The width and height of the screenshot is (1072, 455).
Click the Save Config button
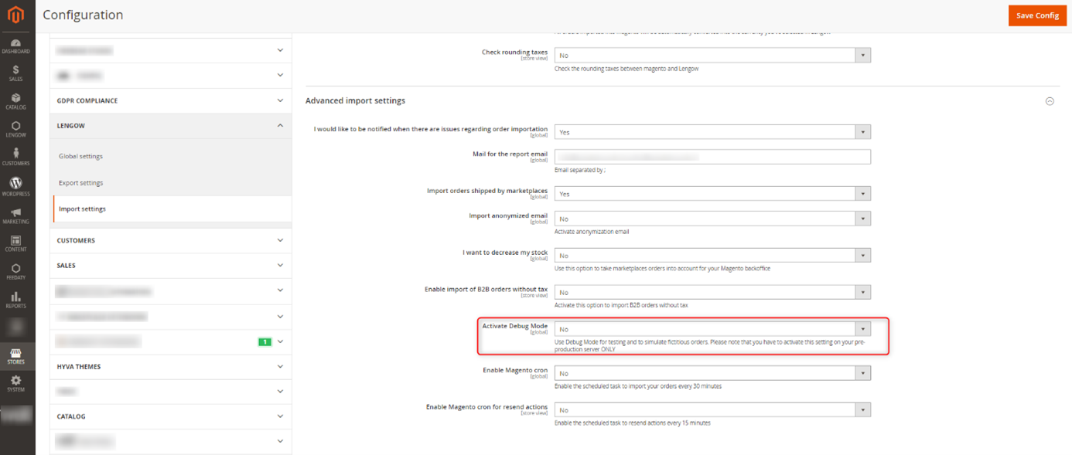pyautogui.click(x=1036, y=15)
